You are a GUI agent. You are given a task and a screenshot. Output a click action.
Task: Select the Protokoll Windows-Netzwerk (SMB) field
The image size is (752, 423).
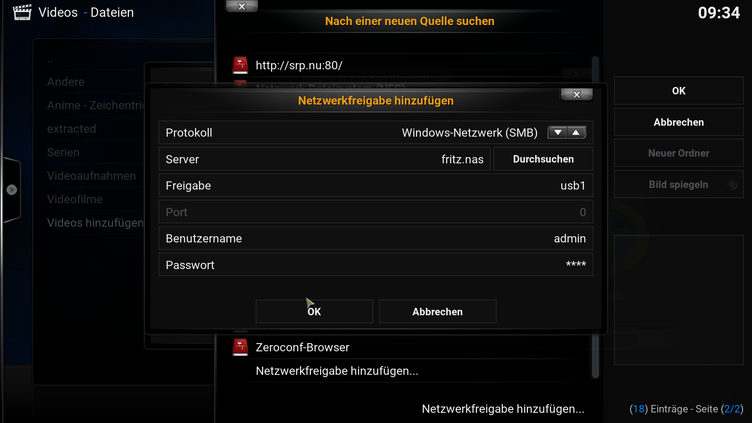point(376,132)
